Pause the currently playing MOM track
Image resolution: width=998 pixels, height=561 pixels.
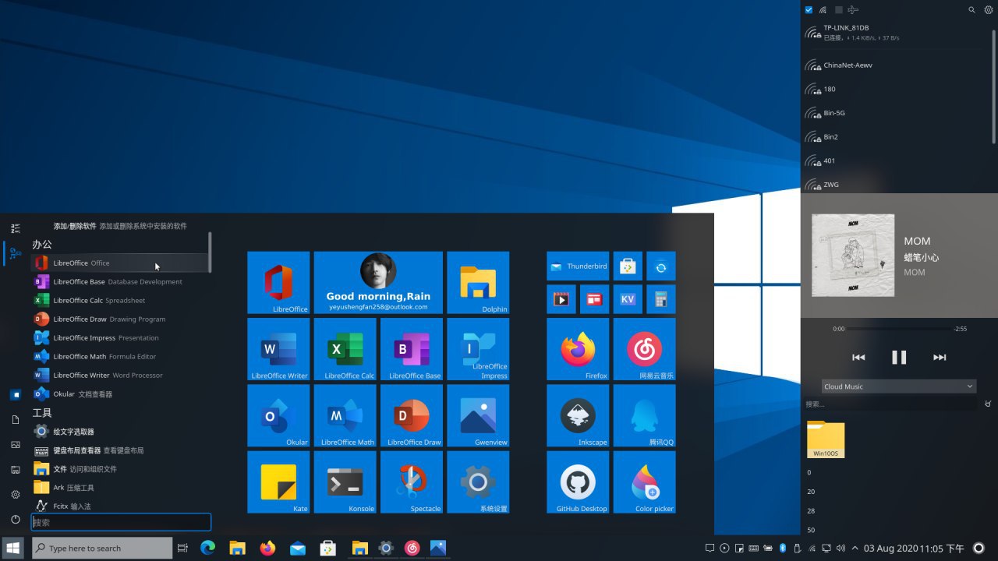pyautogui.click(x=899, y=357)
